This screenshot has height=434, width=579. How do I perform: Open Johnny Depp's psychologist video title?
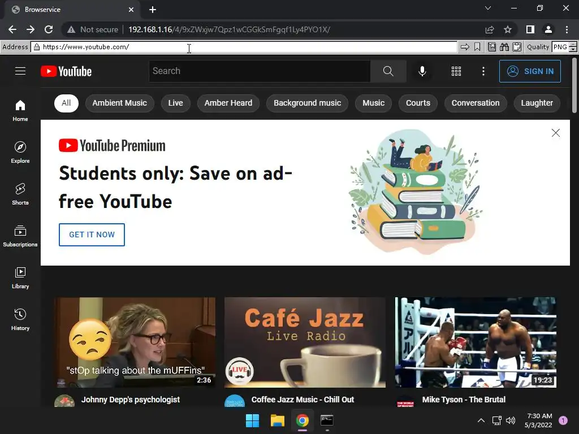point(131,400)
